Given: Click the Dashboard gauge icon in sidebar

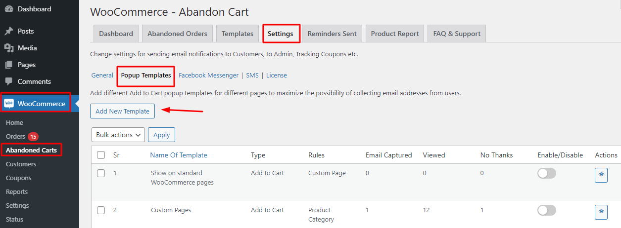Looking at the screenshot, I should click(x=9, y=9).
